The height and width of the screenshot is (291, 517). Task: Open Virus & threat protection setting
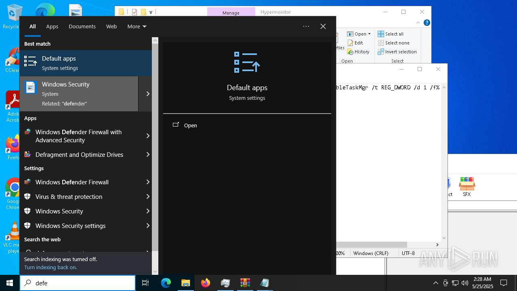[81, 196]
